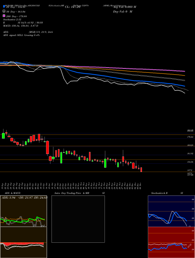Click the 'Stochastics: 2.12' reading
Screen dimensions: 195x258
12,20
